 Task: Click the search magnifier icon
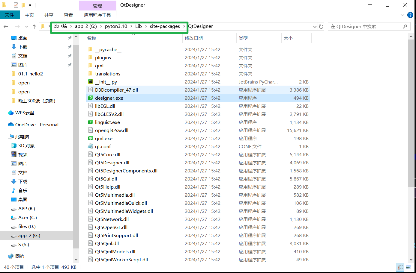405,26
